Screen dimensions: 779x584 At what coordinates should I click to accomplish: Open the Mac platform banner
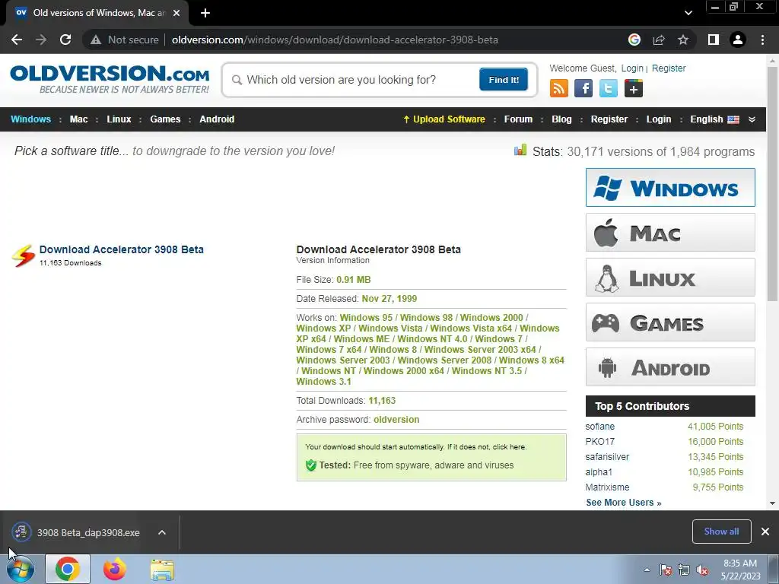(x=670, y=233)
